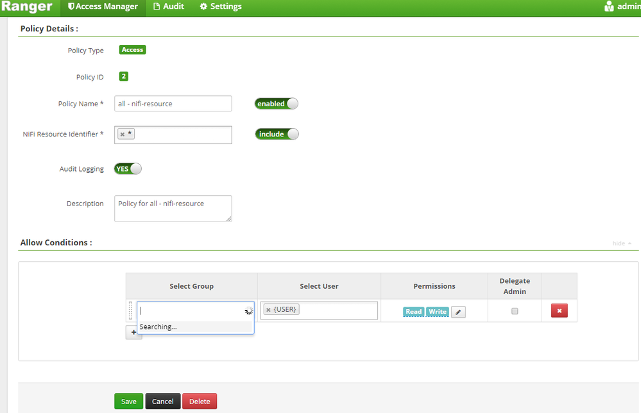641x413 pixels.
Task: Delete the allow condition row
Action: [560, 311]
